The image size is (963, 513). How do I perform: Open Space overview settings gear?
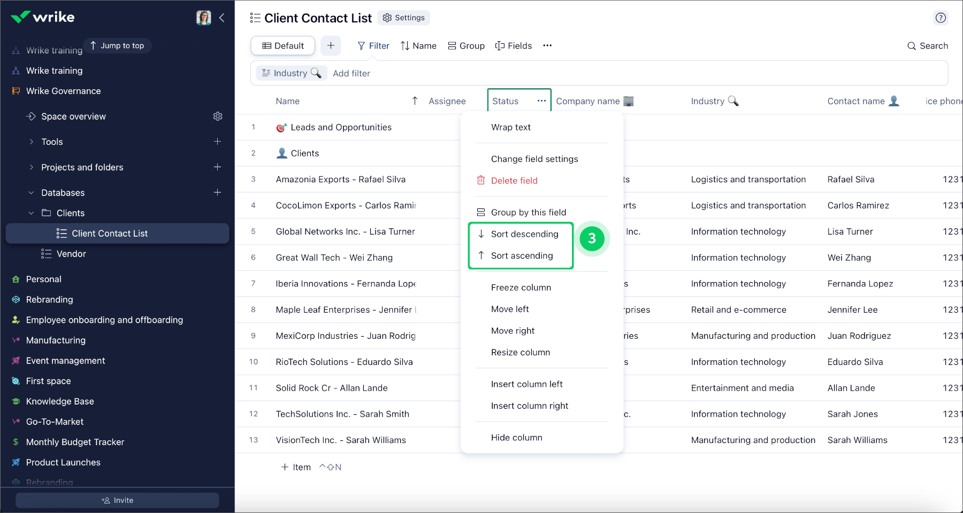click(218, 116)
